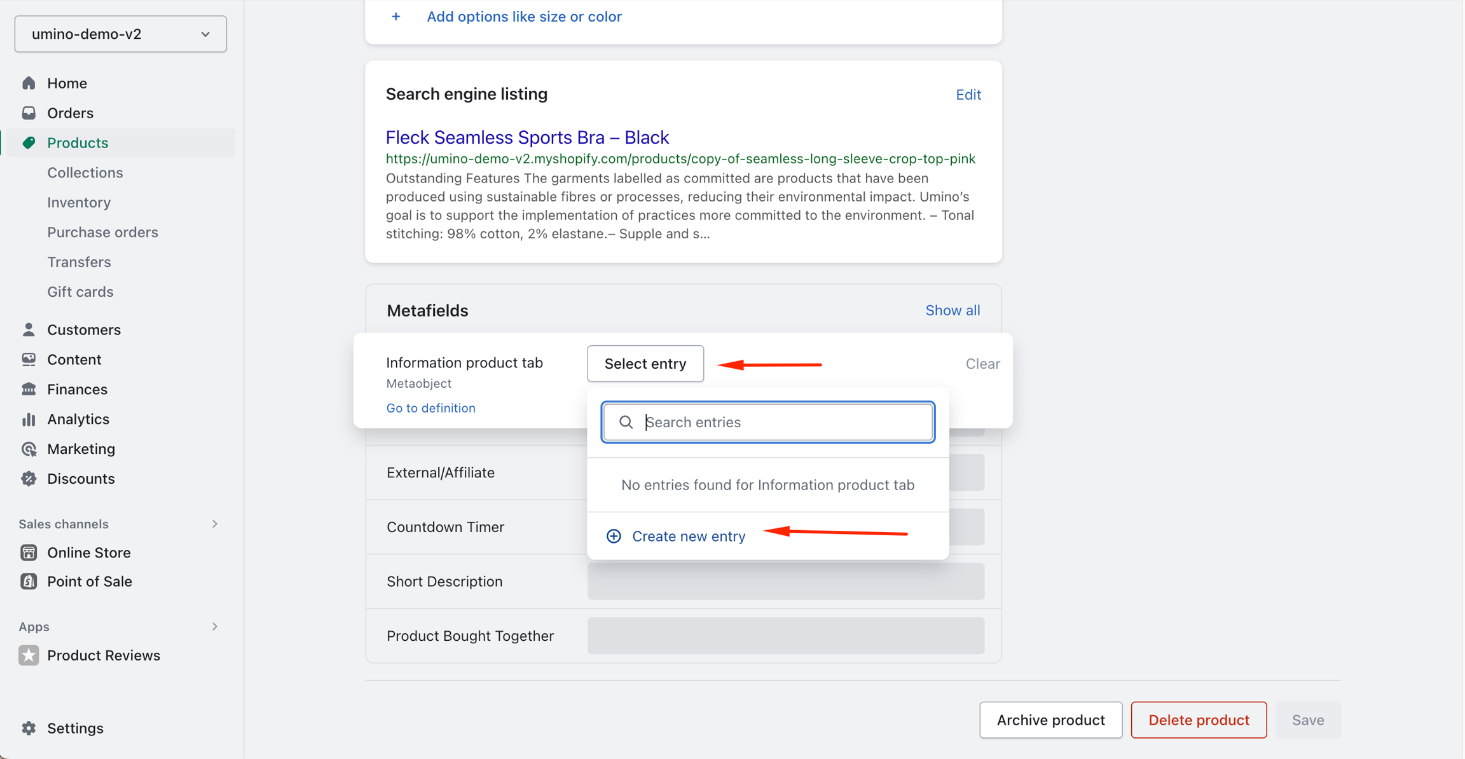Click the plus icon beside Create new entry
The image size is (1465, 759).
click(614, 537)
